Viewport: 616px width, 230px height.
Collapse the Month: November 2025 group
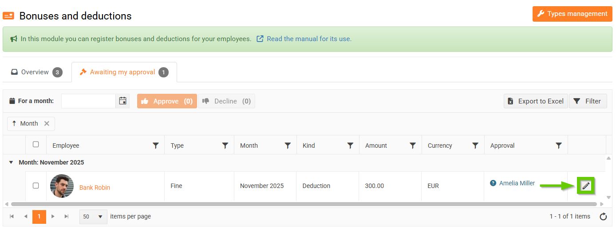[x=11, y=162]
